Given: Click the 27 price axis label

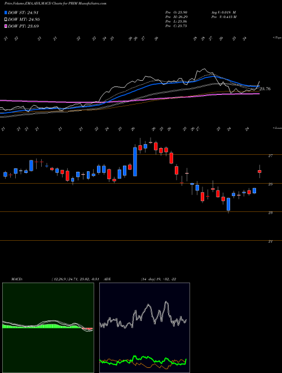Looking at the screenshot, I should (270, 156).
